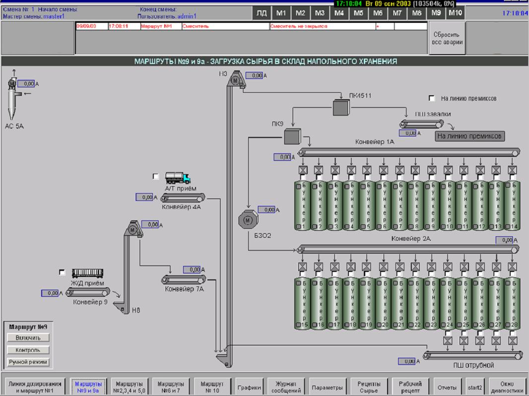This screenshot has height=396, width=529.
Task: Click Включить in Маршрут №9 panel
Action: (x=28, y=337)
